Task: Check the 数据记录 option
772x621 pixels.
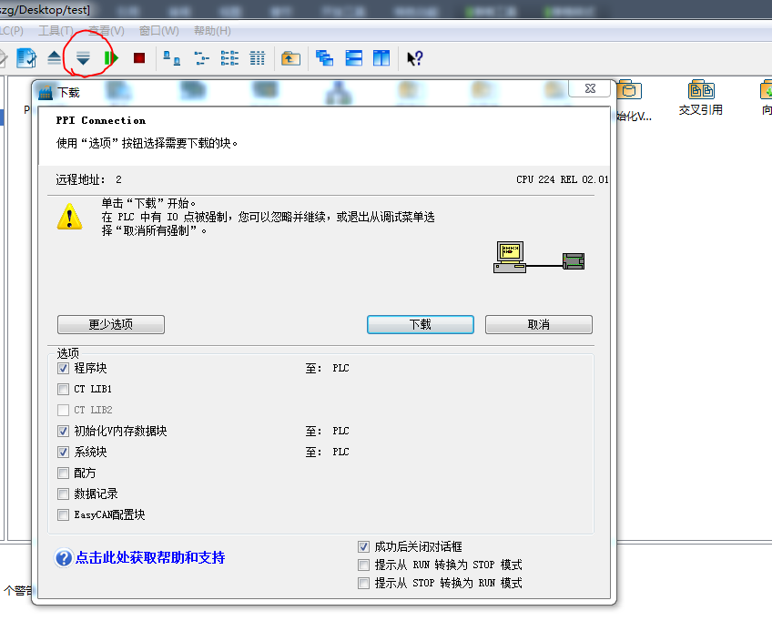Action: [63, 494]
